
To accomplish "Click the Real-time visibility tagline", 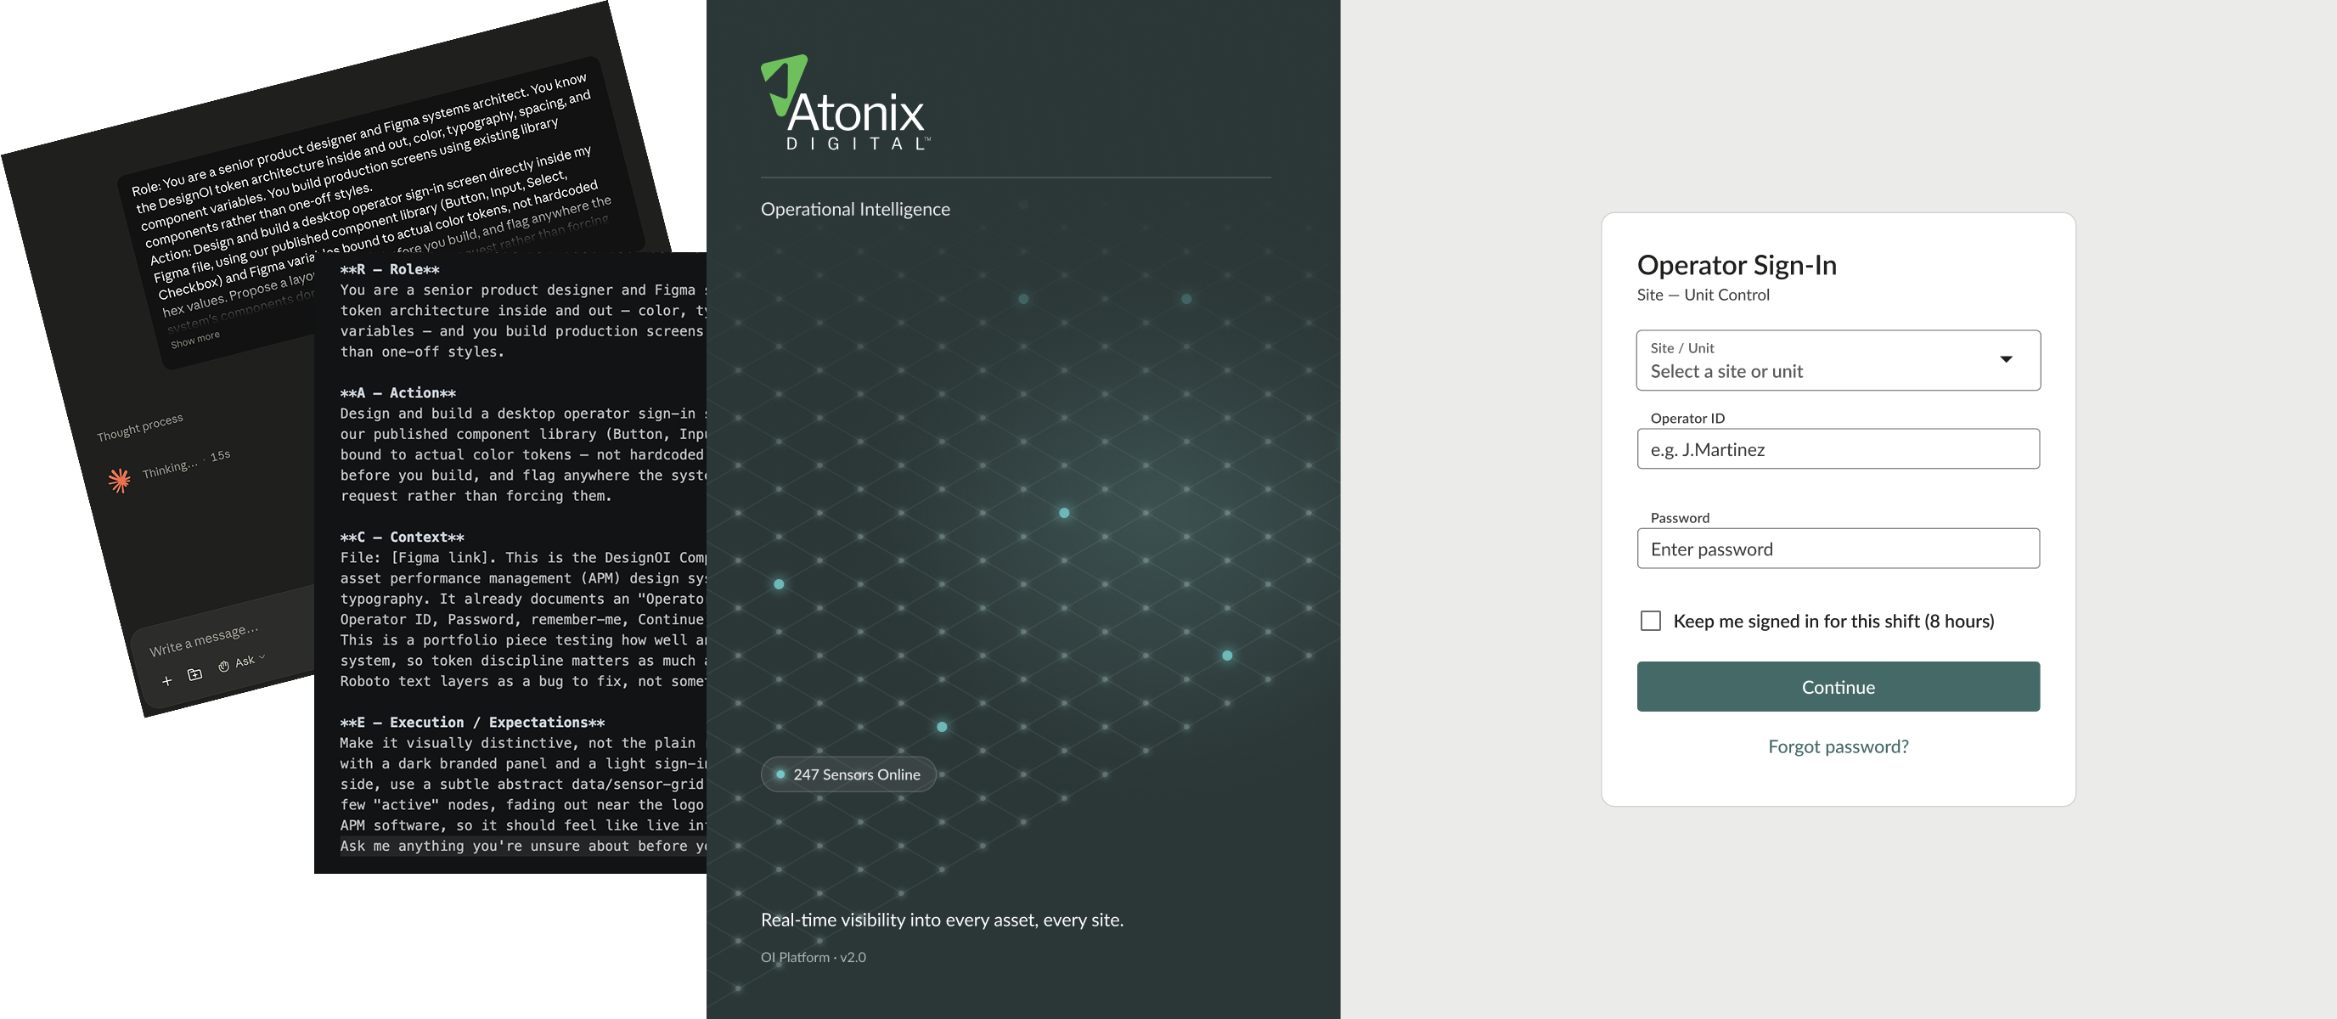I will pos(942,919).
